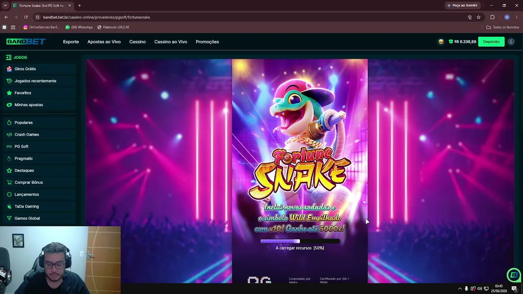Open the Apostas ao Vivo menu

tap(104, 42)
